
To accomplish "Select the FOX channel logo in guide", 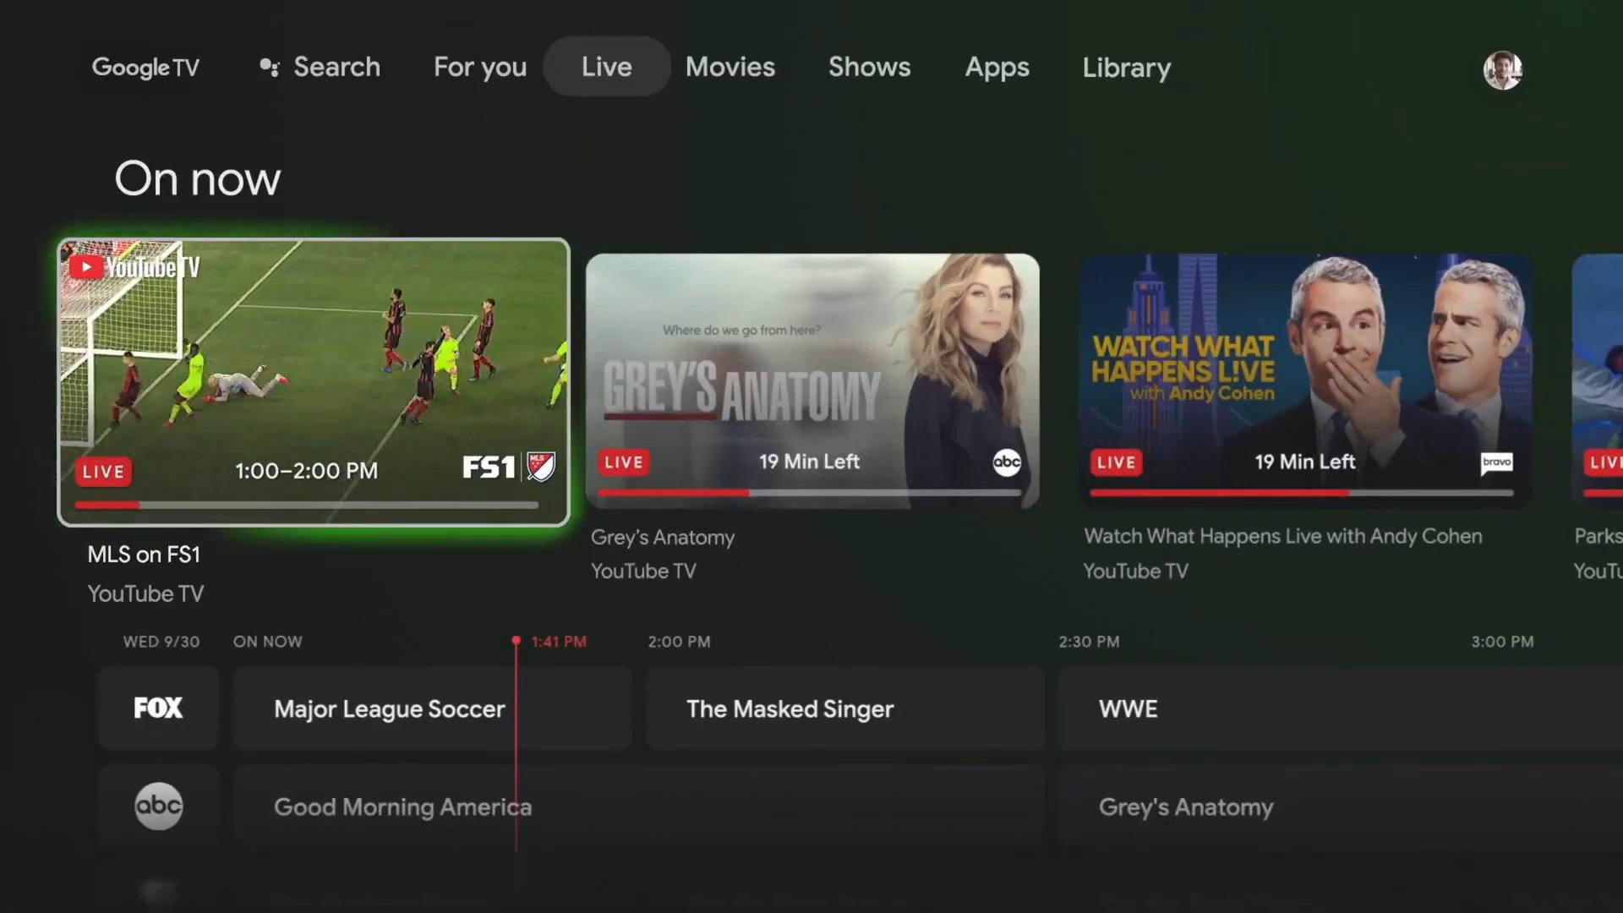I will coord(158,708).
